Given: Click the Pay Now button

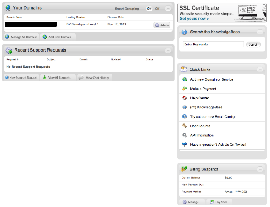Looking at the screenshot, I should point(219,202).
